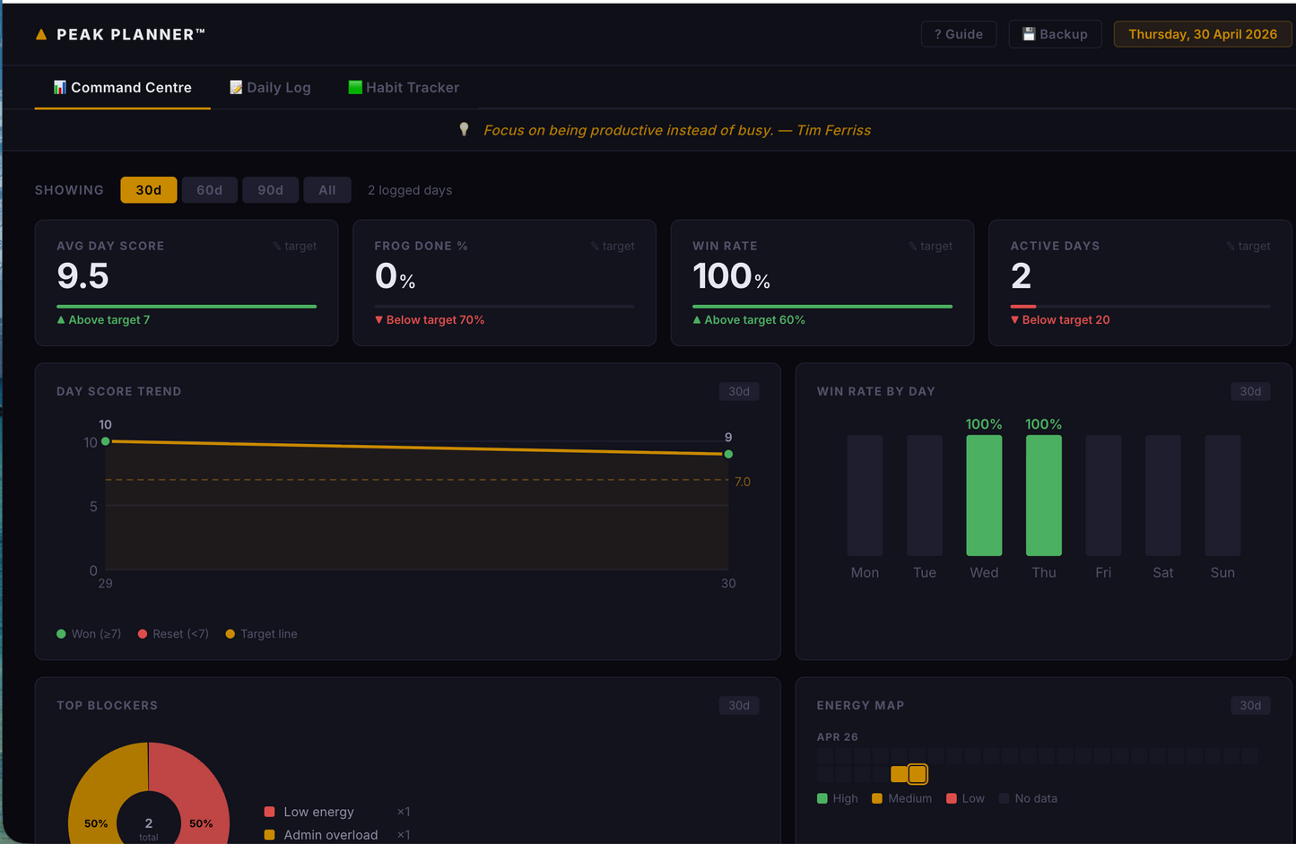The image size is (1296, 844).
Task: Select the 90d range filter
Action: (270, 190)
